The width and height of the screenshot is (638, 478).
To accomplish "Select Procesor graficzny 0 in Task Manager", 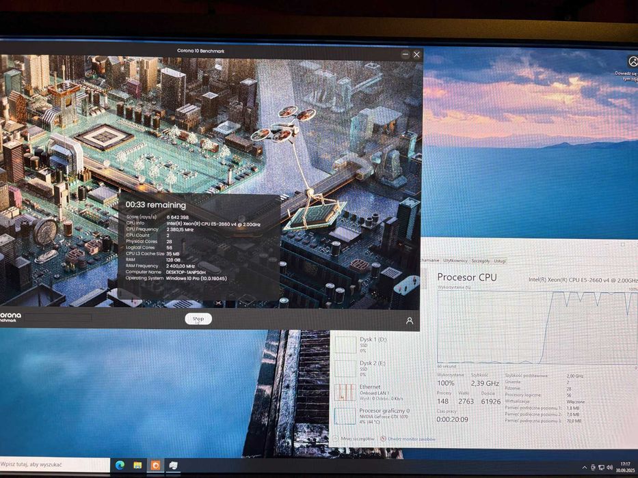I will point(372,417).
